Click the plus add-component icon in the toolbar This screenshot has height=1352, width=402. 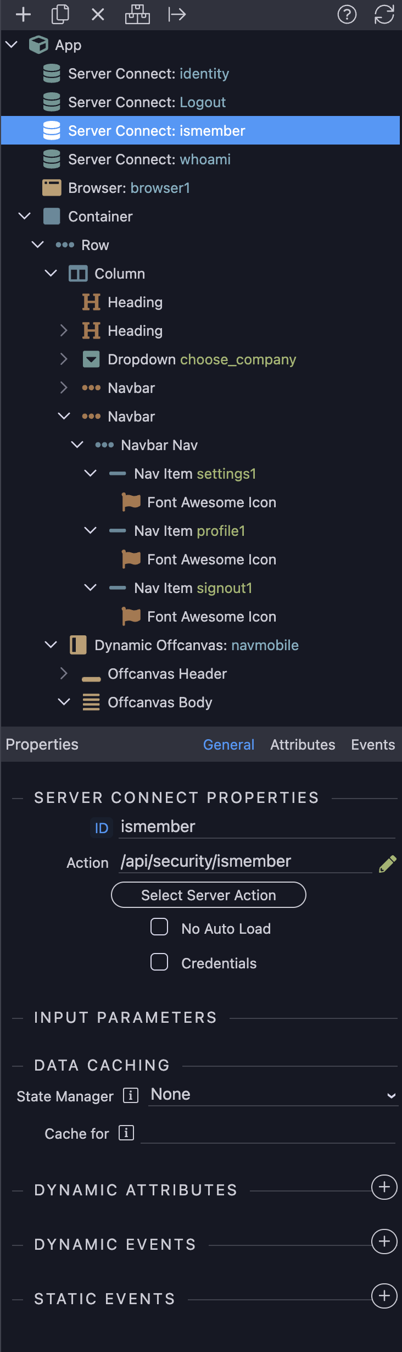pyautogui.click(x=23, y=15)
